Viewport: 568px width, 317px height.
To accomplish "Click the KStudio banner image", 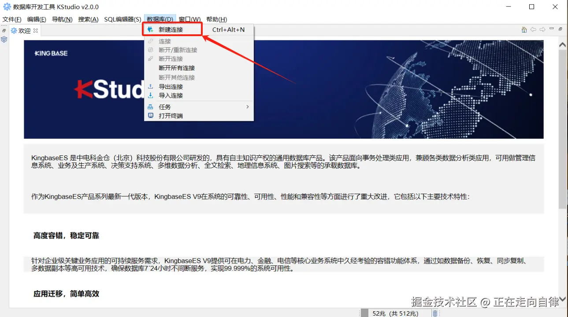I will pos(284,89).
